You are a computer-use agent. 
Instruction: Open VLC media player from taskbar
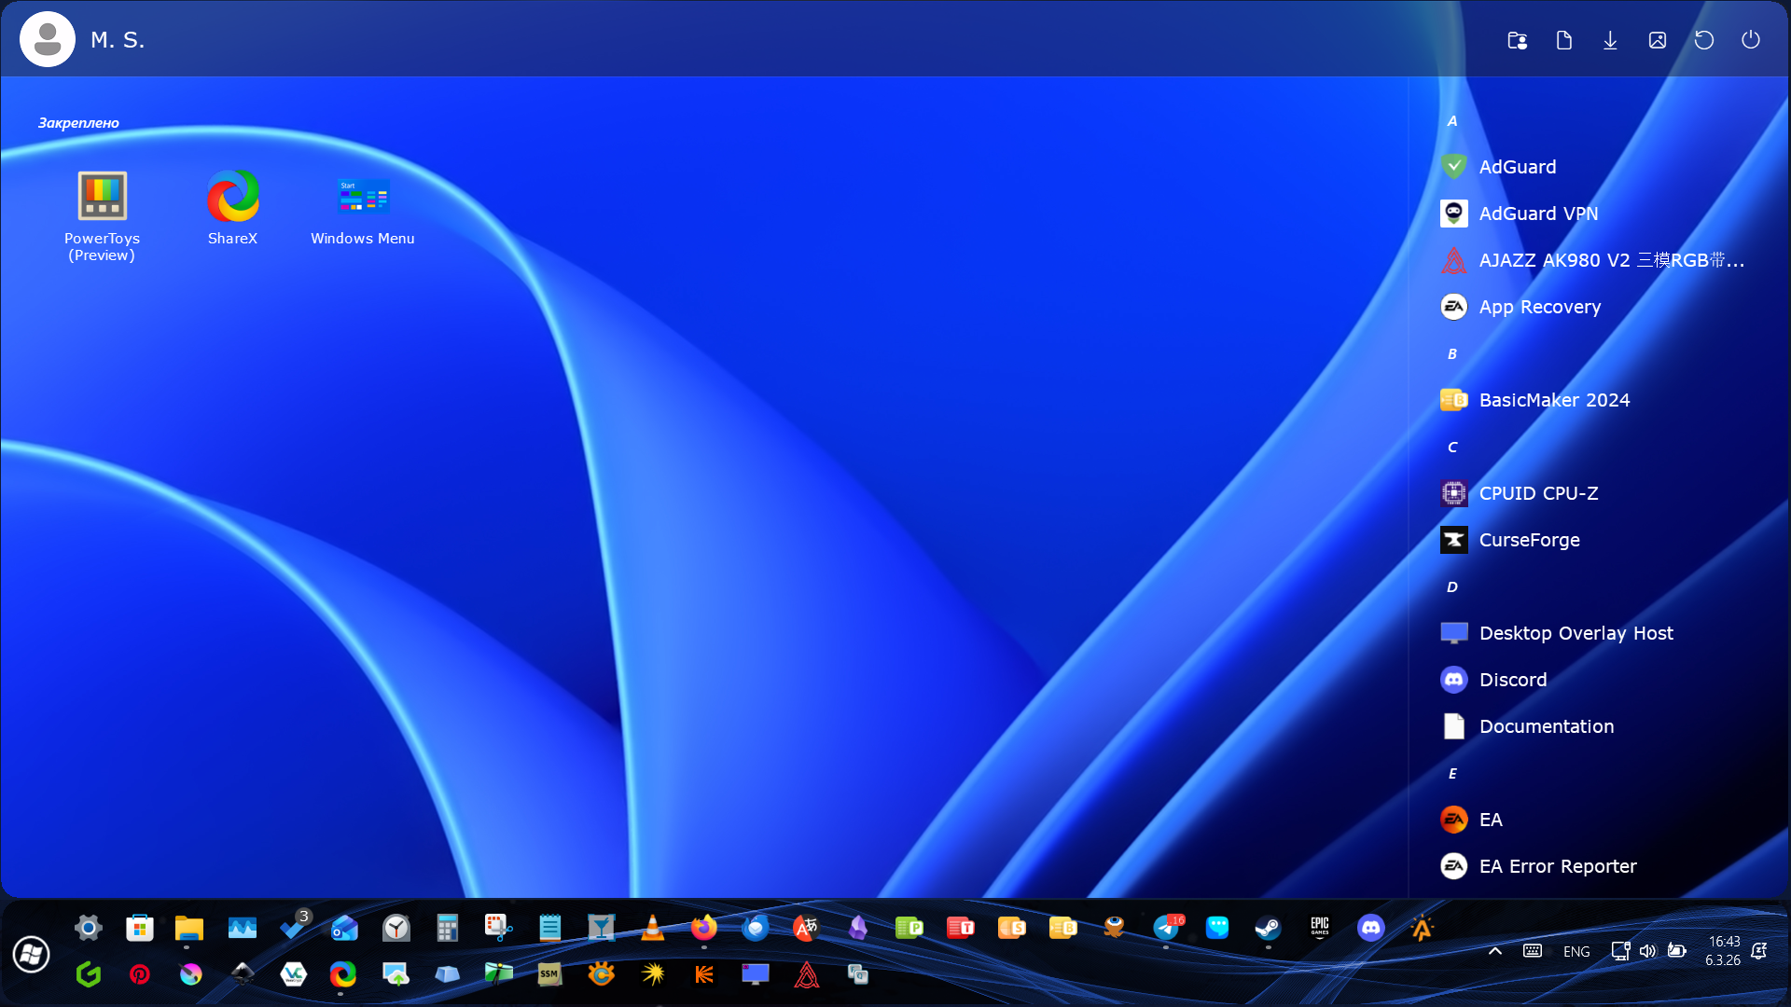(x=653, y=928)
